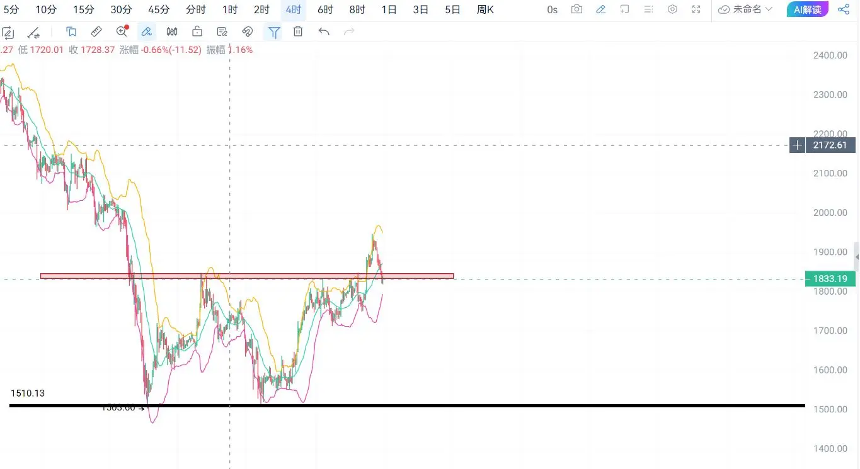This screenshot has height=469, width=860.
Task: Click the AI解读 button
Action: pyautogui.click(x=808, y=9)
